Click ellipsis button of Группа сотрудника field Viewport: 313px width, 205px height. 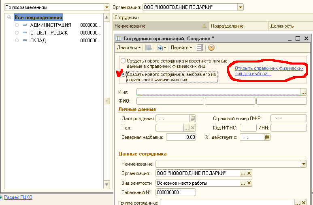pos(298,203)
